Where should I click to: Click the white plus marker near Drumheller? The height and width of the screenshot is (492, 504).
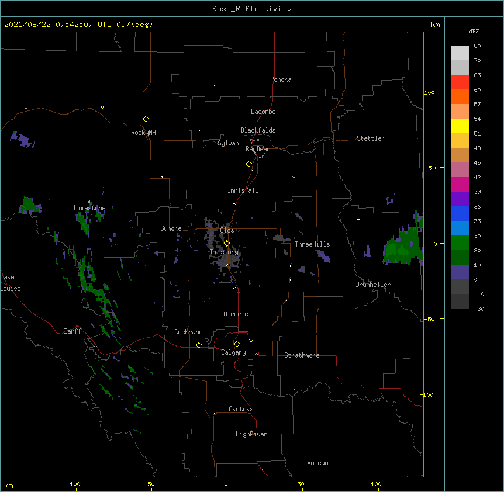[x=358, y=219]
